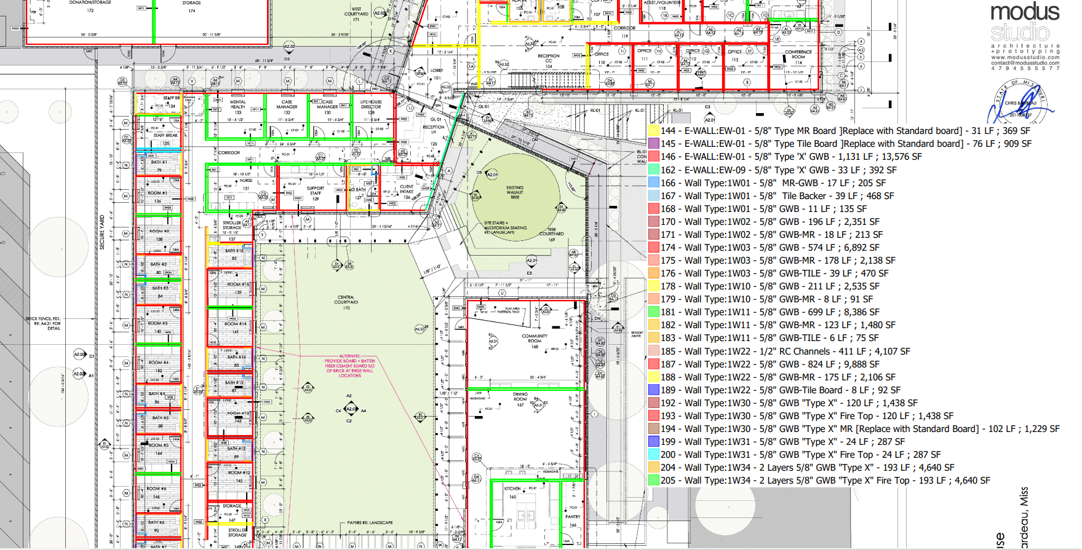Click the modus studio logo

(x=1025, y=22)
